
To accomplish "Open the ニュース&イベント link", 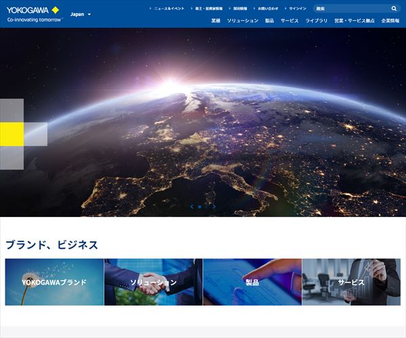I will [169, 9].
